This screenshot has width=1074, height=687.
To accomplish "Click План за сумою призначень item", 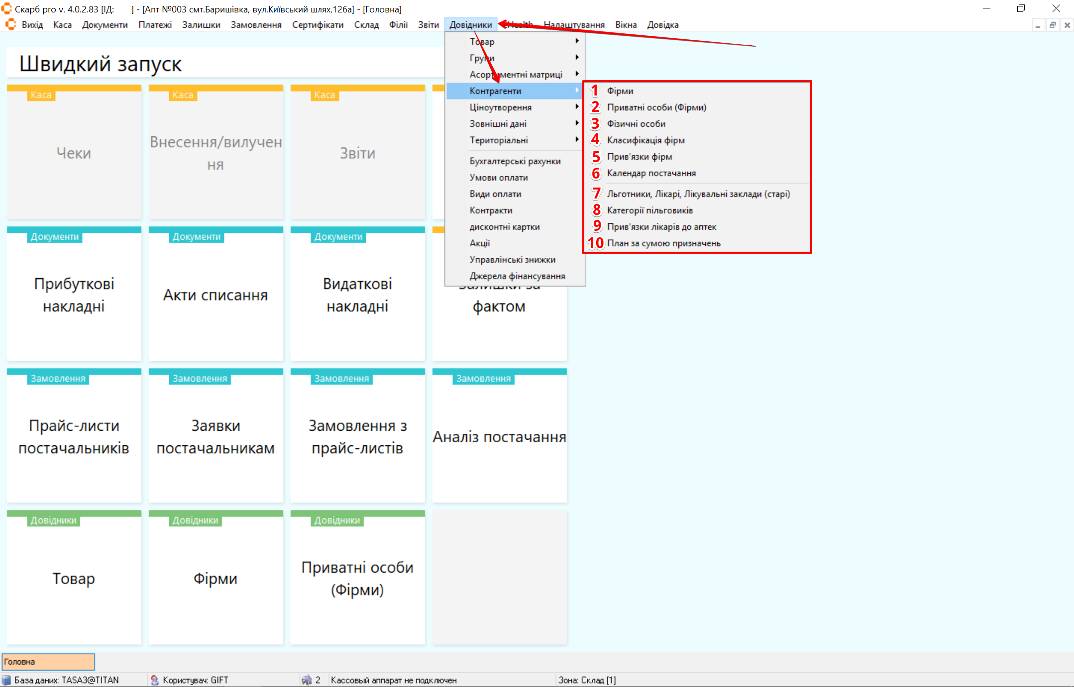I will [x=664, y=243].
